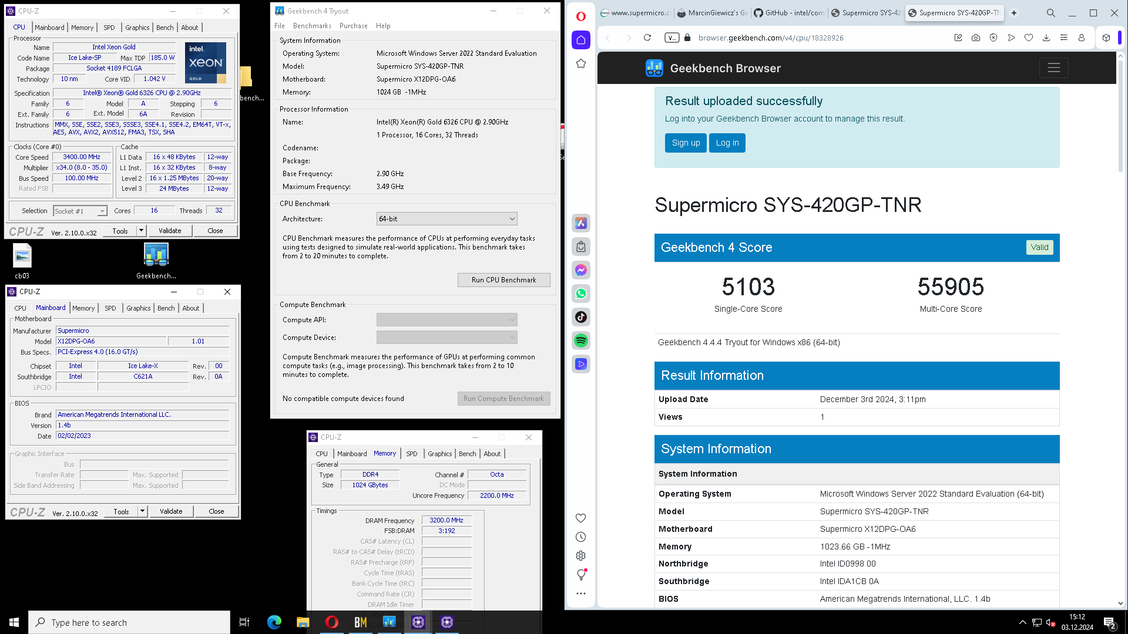The width and height of the screenshot is (1128, 634).
Task: Open Geekbench desktop shortcut icon
Action: click(x=156, y=262)
